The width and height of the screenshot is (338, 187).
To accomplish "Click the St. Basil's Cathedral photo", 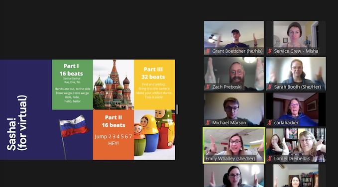I will (113, 85).
